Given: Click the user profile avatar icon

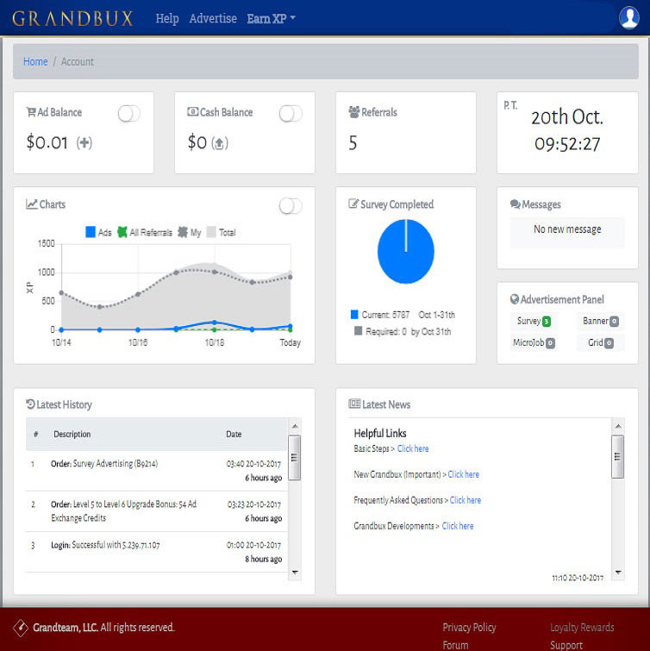Looking at the screenshot, I should pos(628,17).
